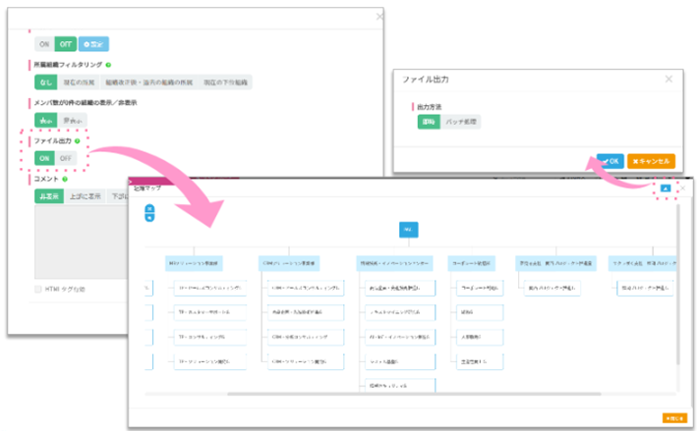Click help icon next to ファイル出力 label

(78, 141)
